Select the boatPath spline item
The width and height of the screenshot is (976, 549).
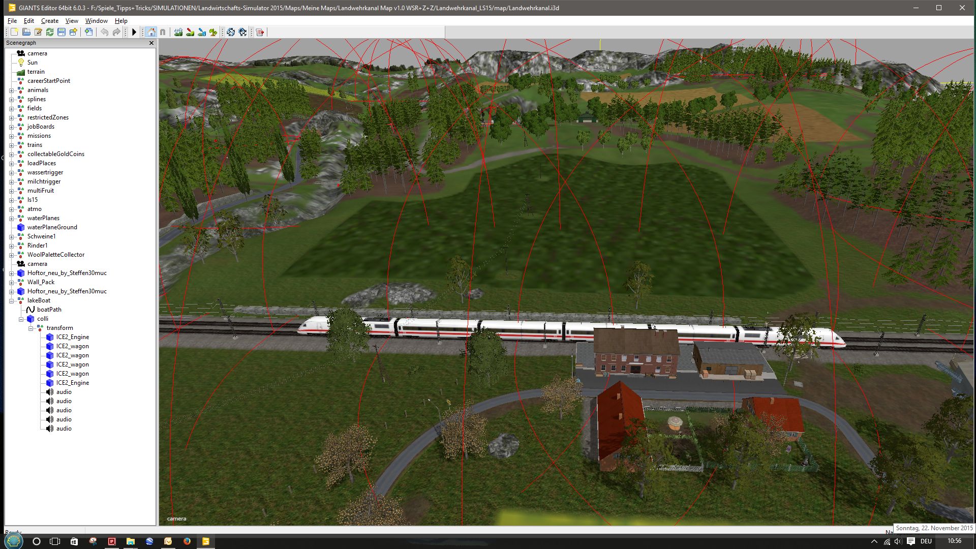pyautogui.click(x=49, y=310)
